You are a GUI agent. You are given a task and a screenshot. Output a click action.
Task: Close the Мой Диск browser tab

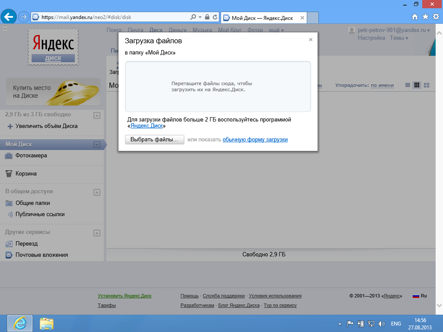click(302, 18)
